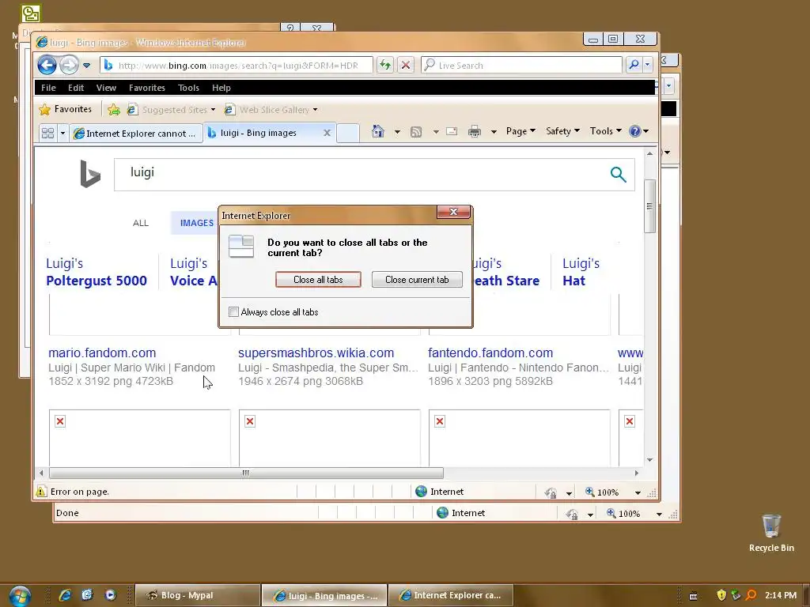The width and height of the screenshot is (810, 607).
Task: Click the Print icon
Action: [475, 132]
